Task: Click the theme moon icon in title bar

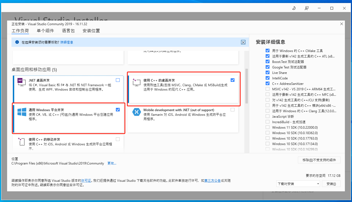Action: (x=294, y=8)
